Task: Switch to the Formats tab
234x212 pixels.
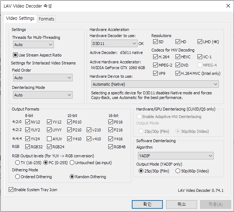Action: pos(47,19)
